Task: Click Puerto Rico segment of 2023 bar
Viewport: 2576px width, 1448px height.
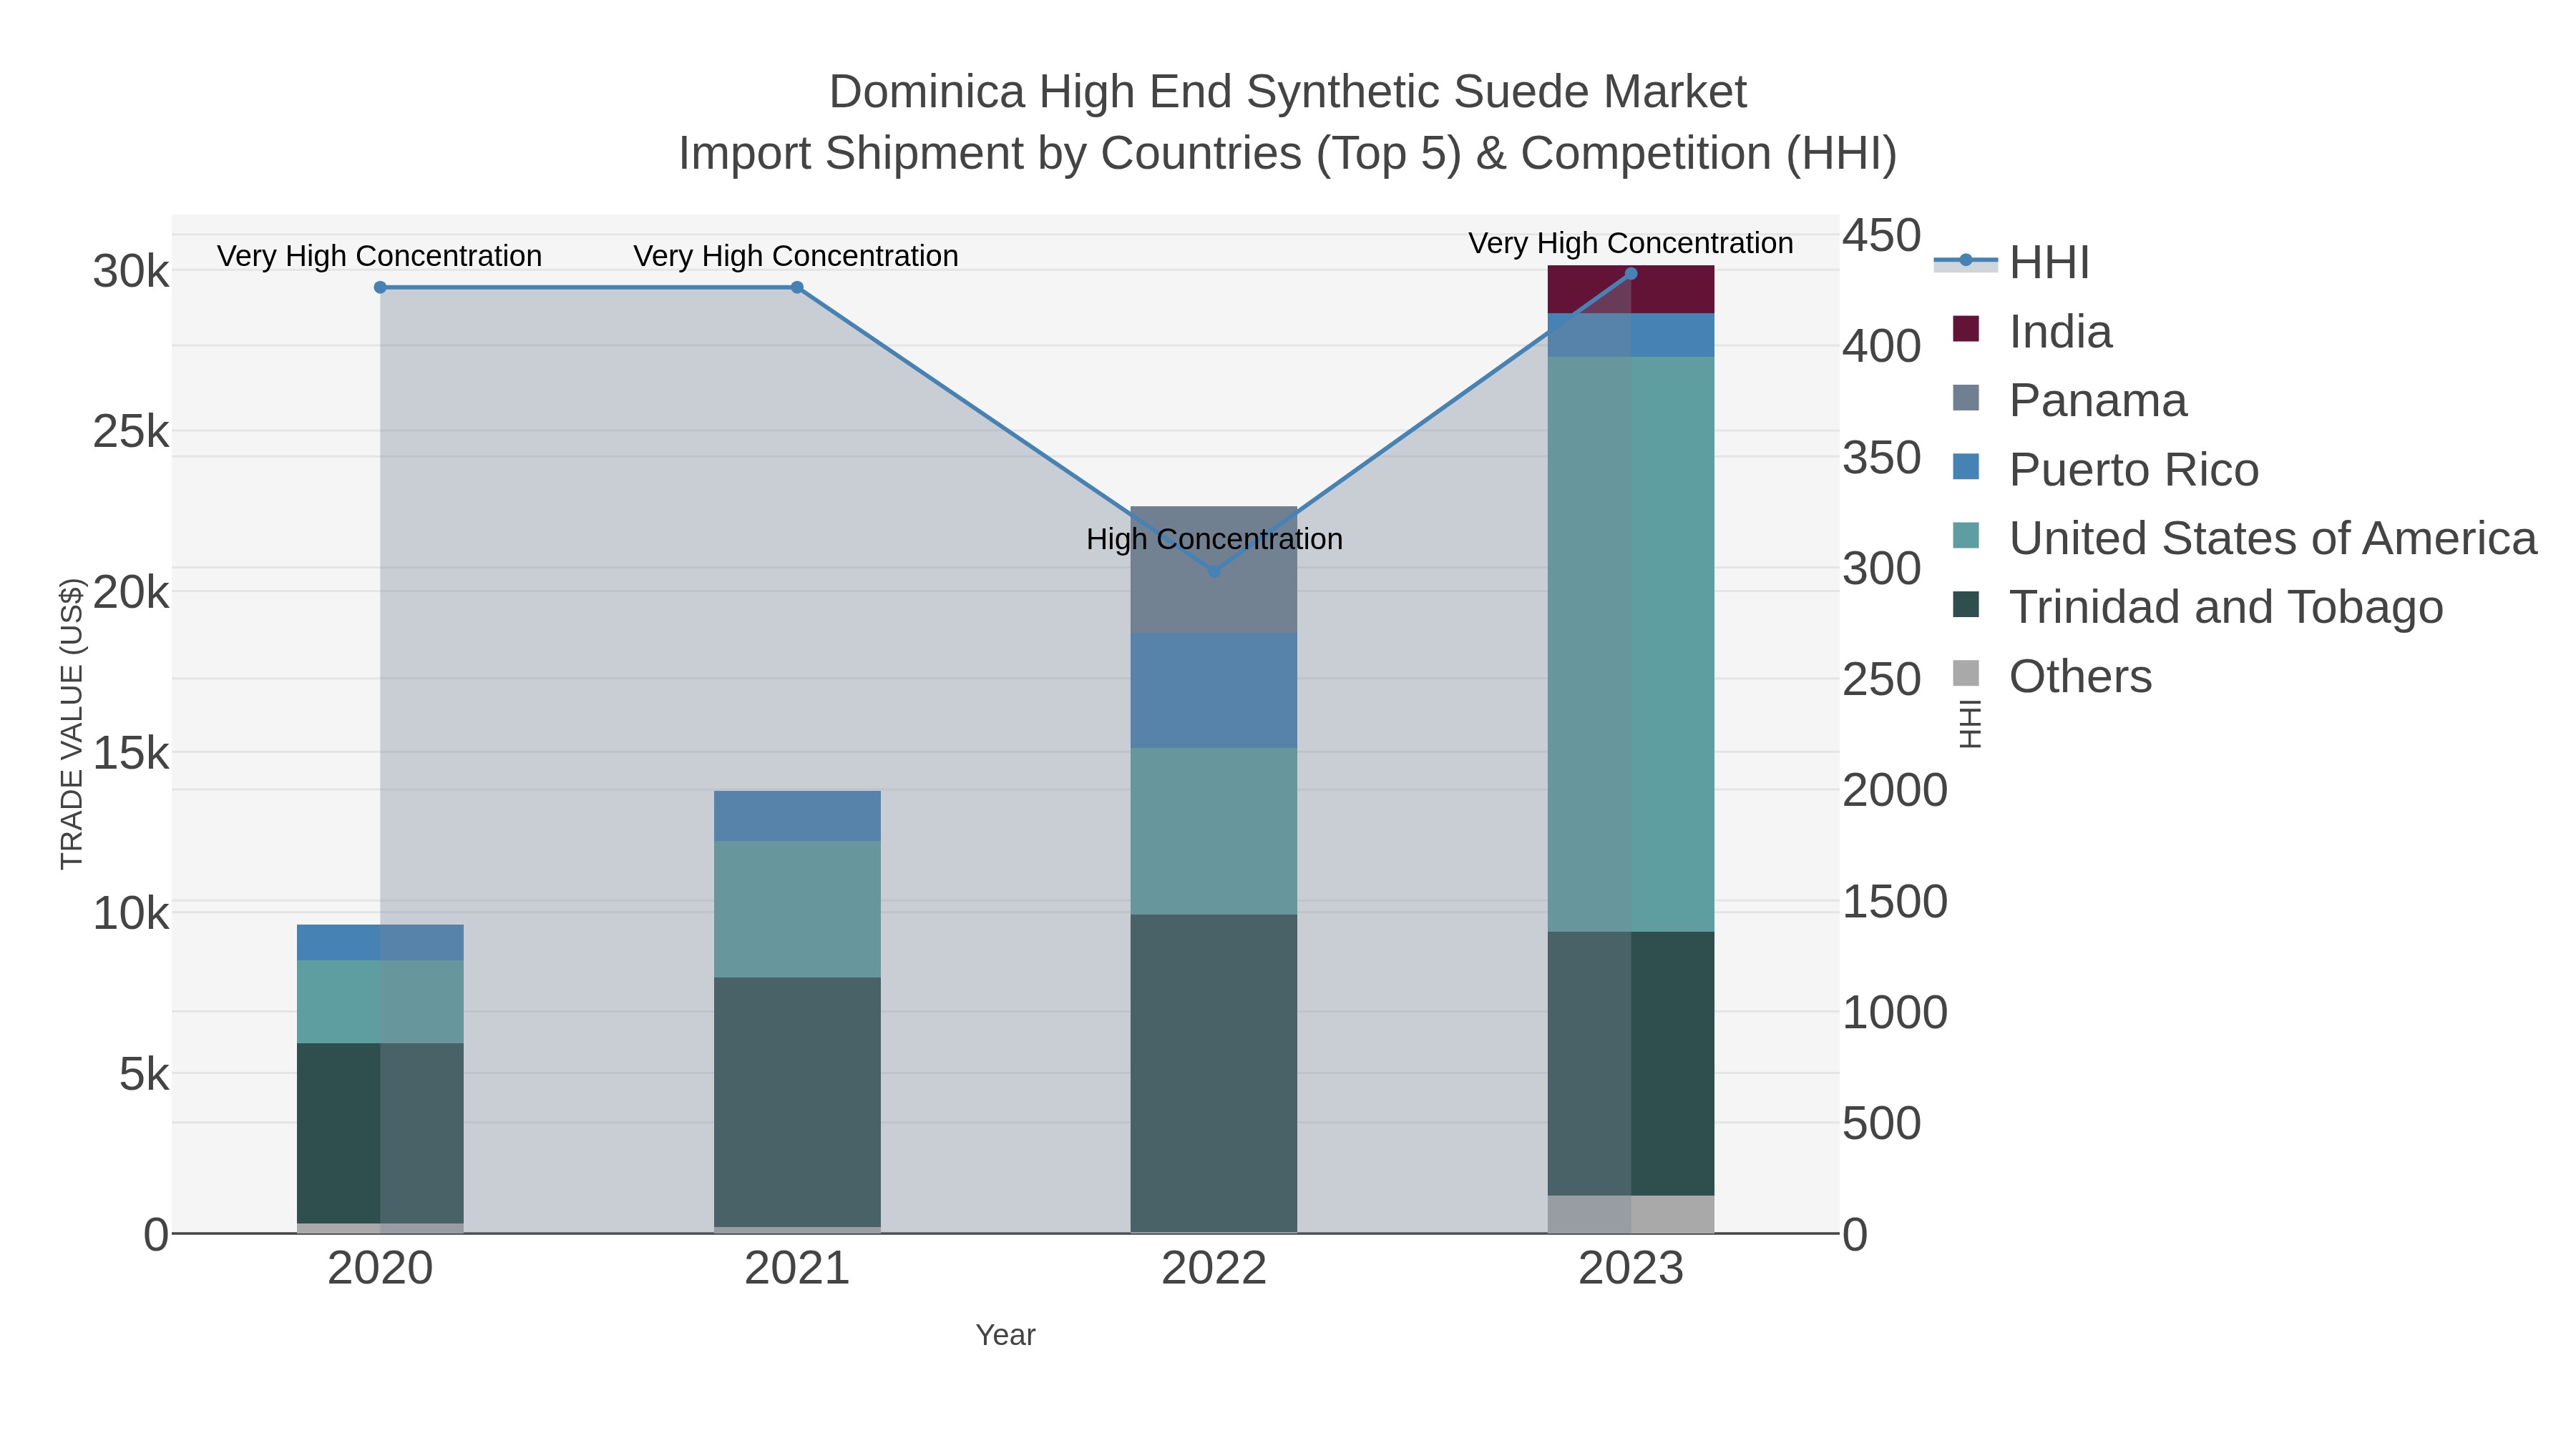Action: 1631,336
